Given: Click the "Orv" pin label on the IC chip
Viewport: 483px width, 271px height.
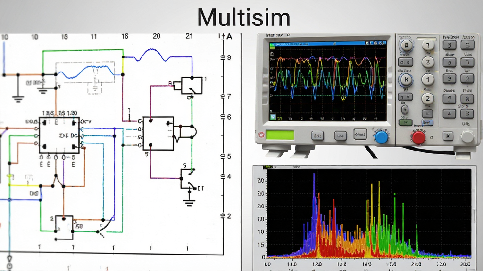Looking at the screenshot, I should point(86,122).
